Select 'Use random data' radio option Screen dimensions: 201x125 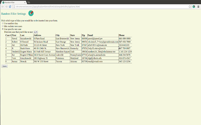[x=3, y=23]
